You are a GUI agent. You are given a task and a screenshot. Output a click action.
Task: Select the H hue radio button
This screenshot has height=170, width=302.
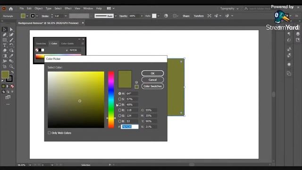point(120,93)
